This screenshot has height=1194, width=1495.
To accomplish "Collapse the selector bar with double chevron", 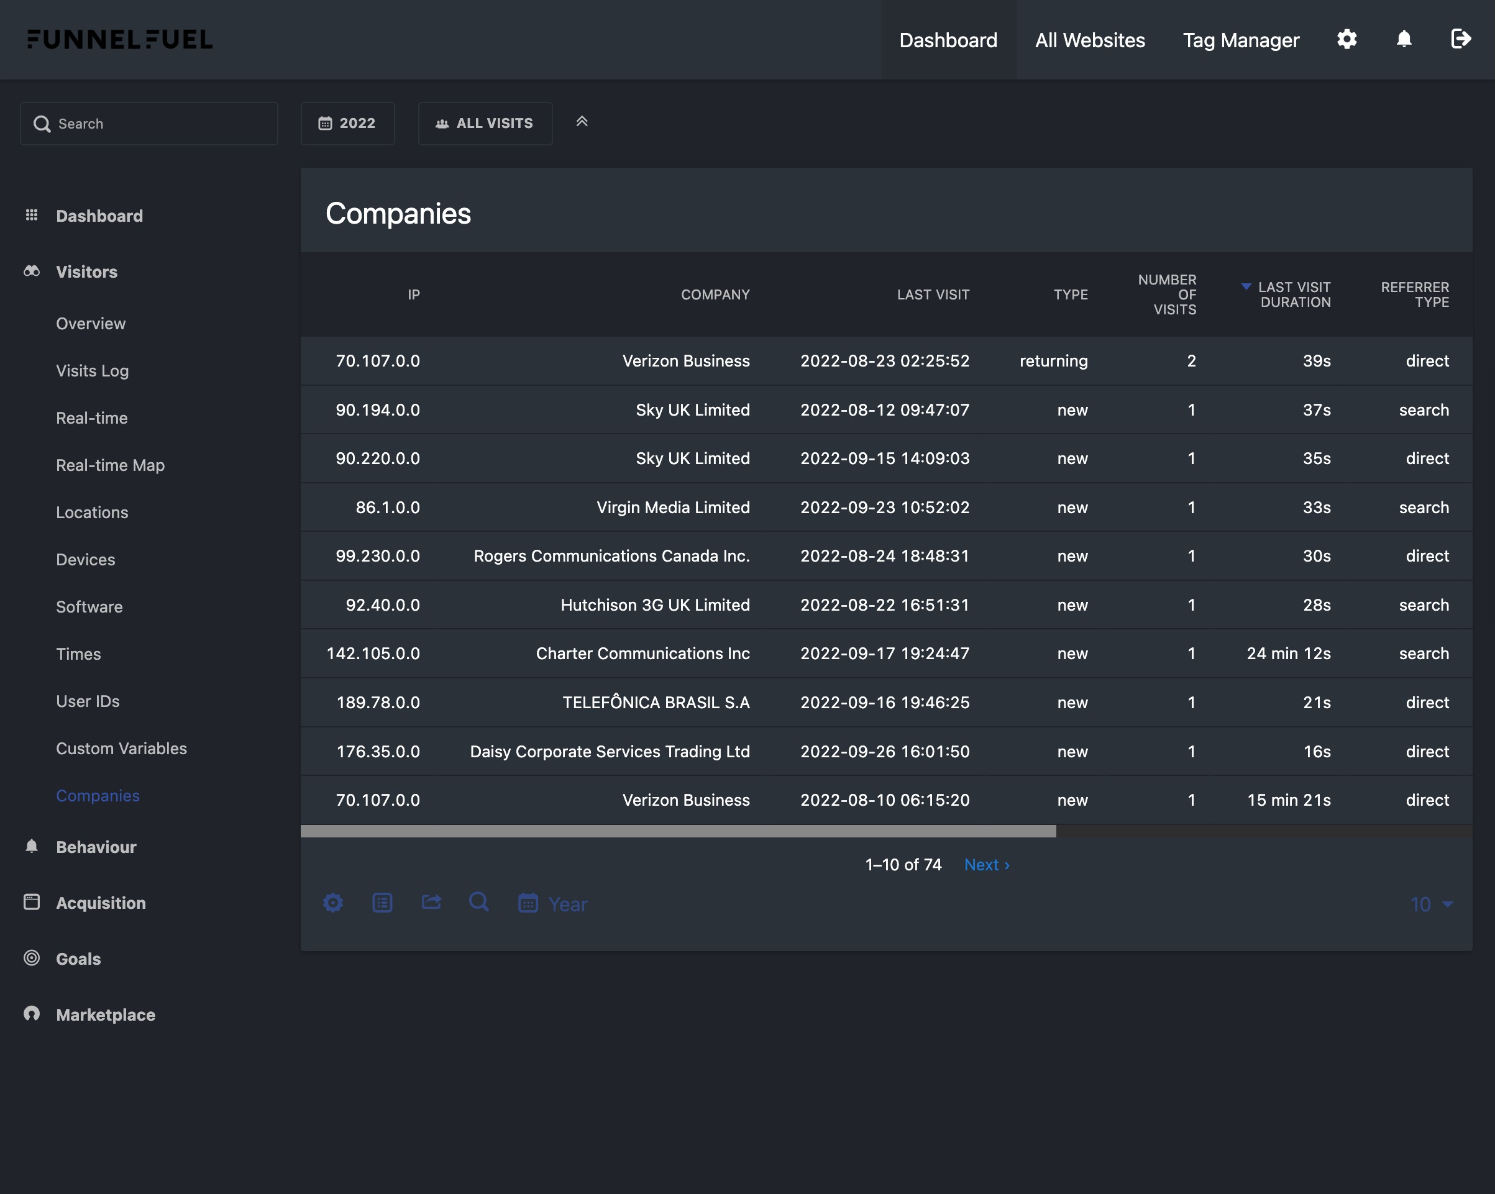I will click(x=582, y=122).
